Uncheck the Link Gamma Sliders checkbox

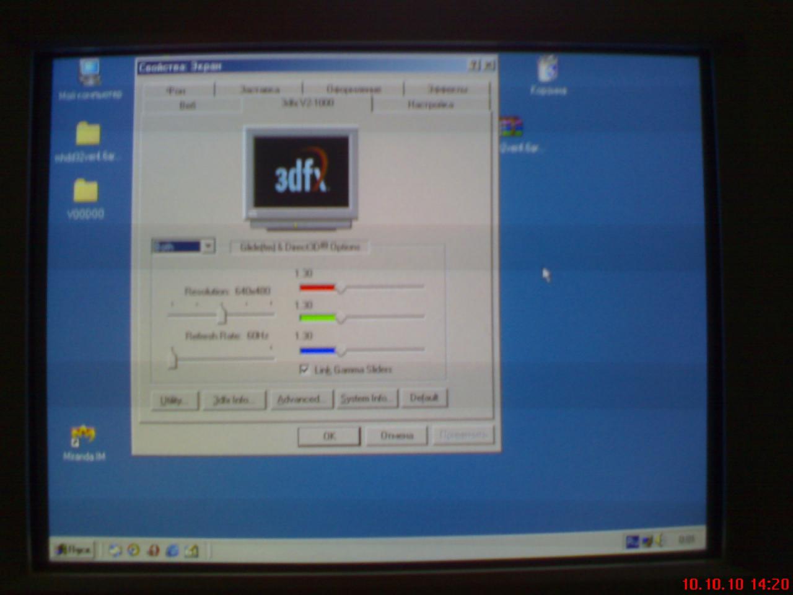click(x=304, y=369)
